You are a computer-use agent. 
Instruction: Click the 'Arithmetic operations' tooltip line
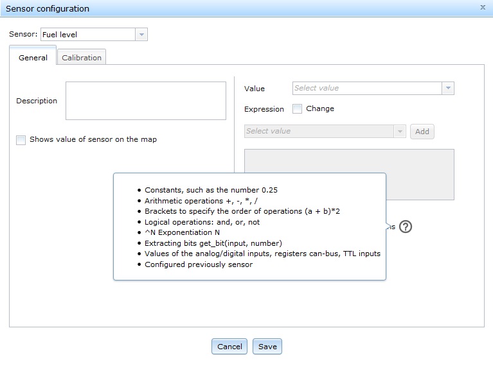(x=201, y=201)
